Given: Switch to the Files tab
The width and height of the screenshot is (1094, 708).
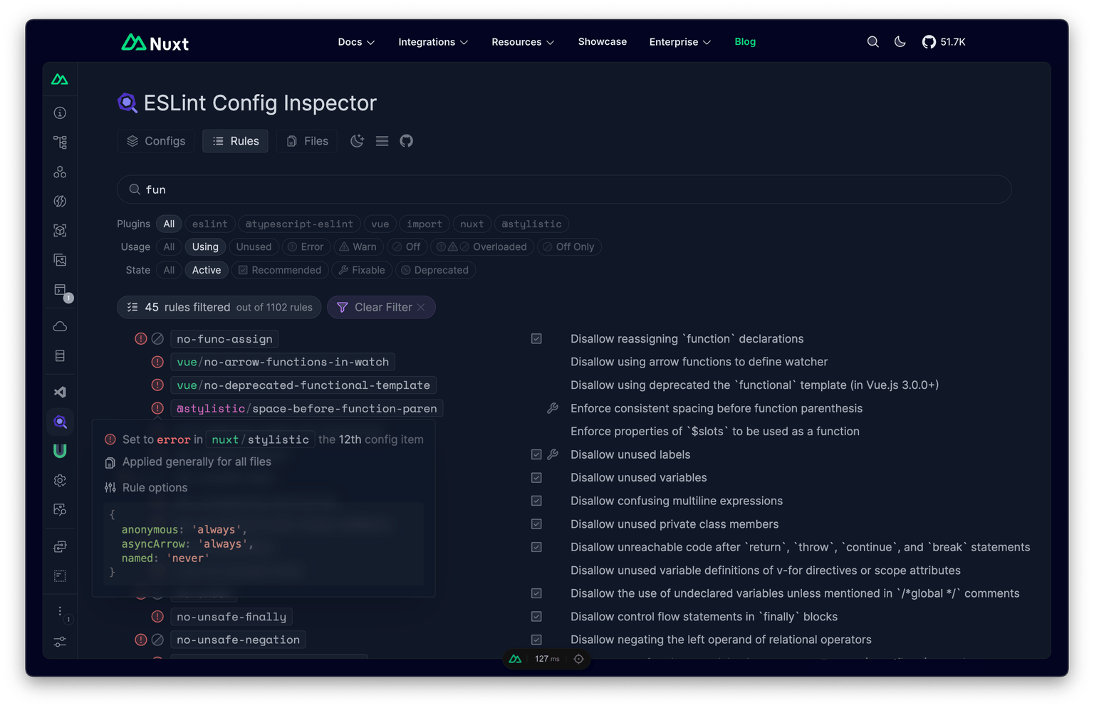Looking at the screenshot, I should coord(306,140).
